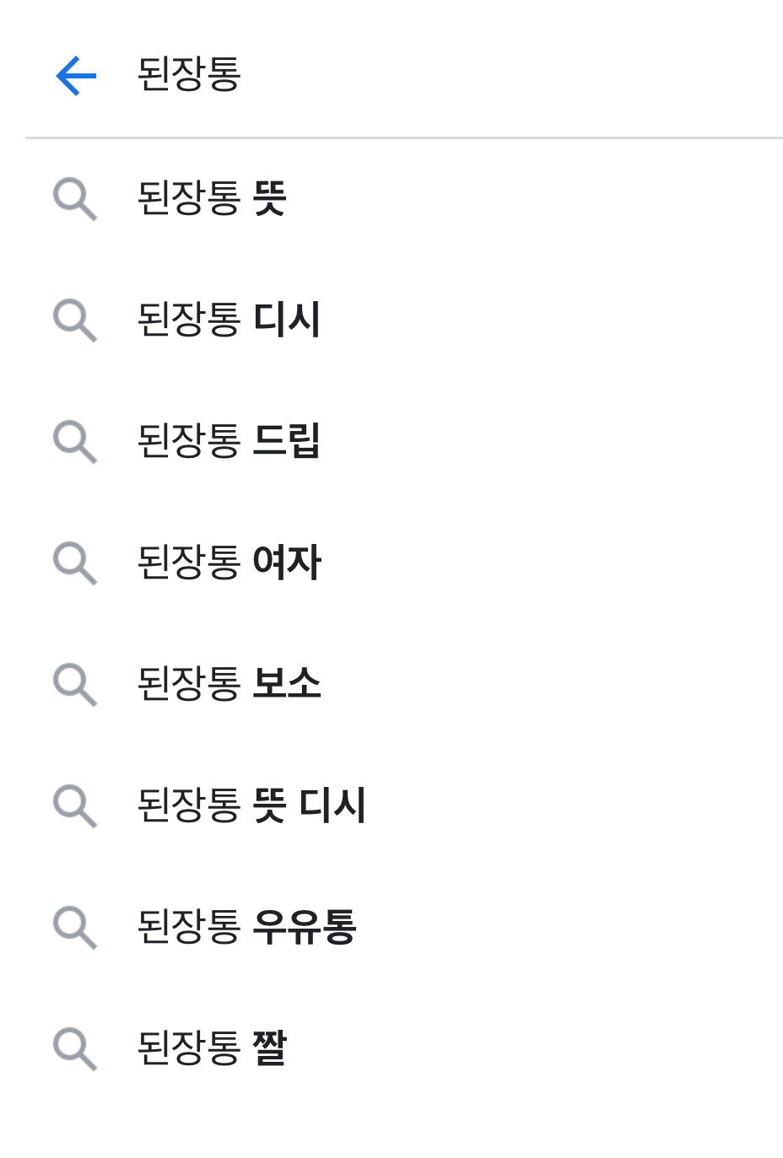
Task: Select suggestion text 된장통 보소
Action: [x=229, y=684]
